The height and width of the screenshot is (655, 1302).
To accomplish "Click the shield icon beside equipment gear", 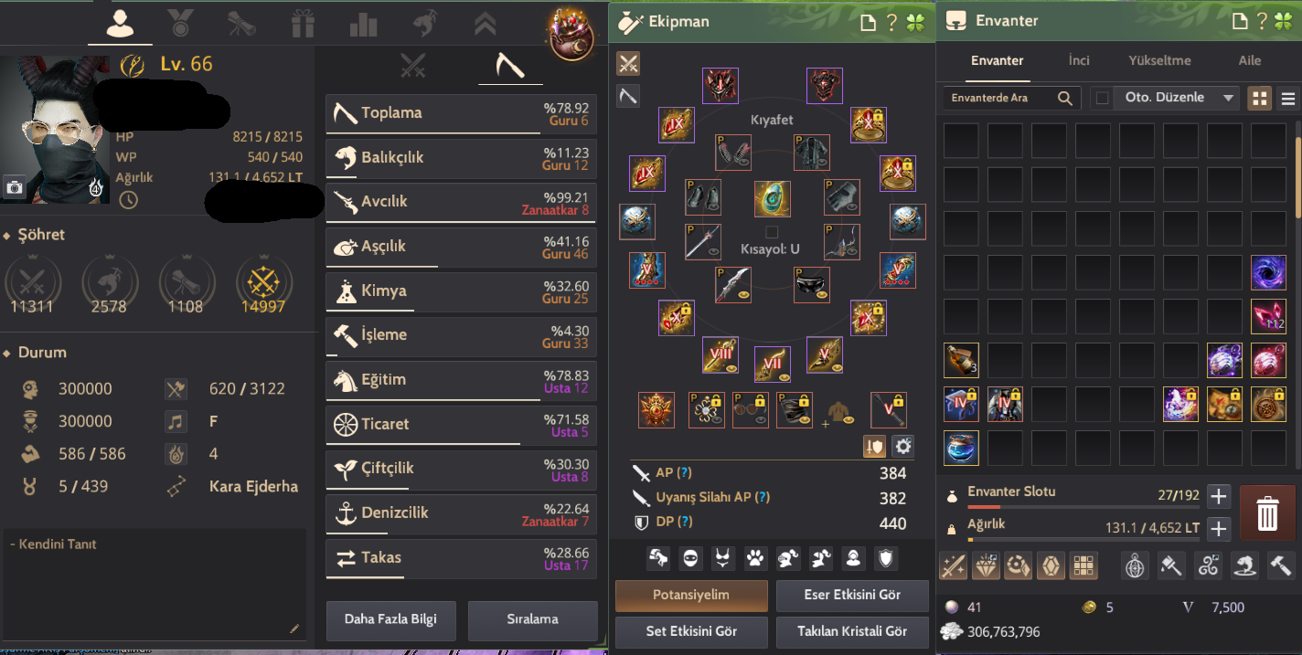I will pos(874,446).
